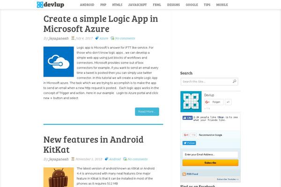The width and height of the screenshot is (281, 187).
Task: Open the ANDROID menu item
Action: click(87, 5)
